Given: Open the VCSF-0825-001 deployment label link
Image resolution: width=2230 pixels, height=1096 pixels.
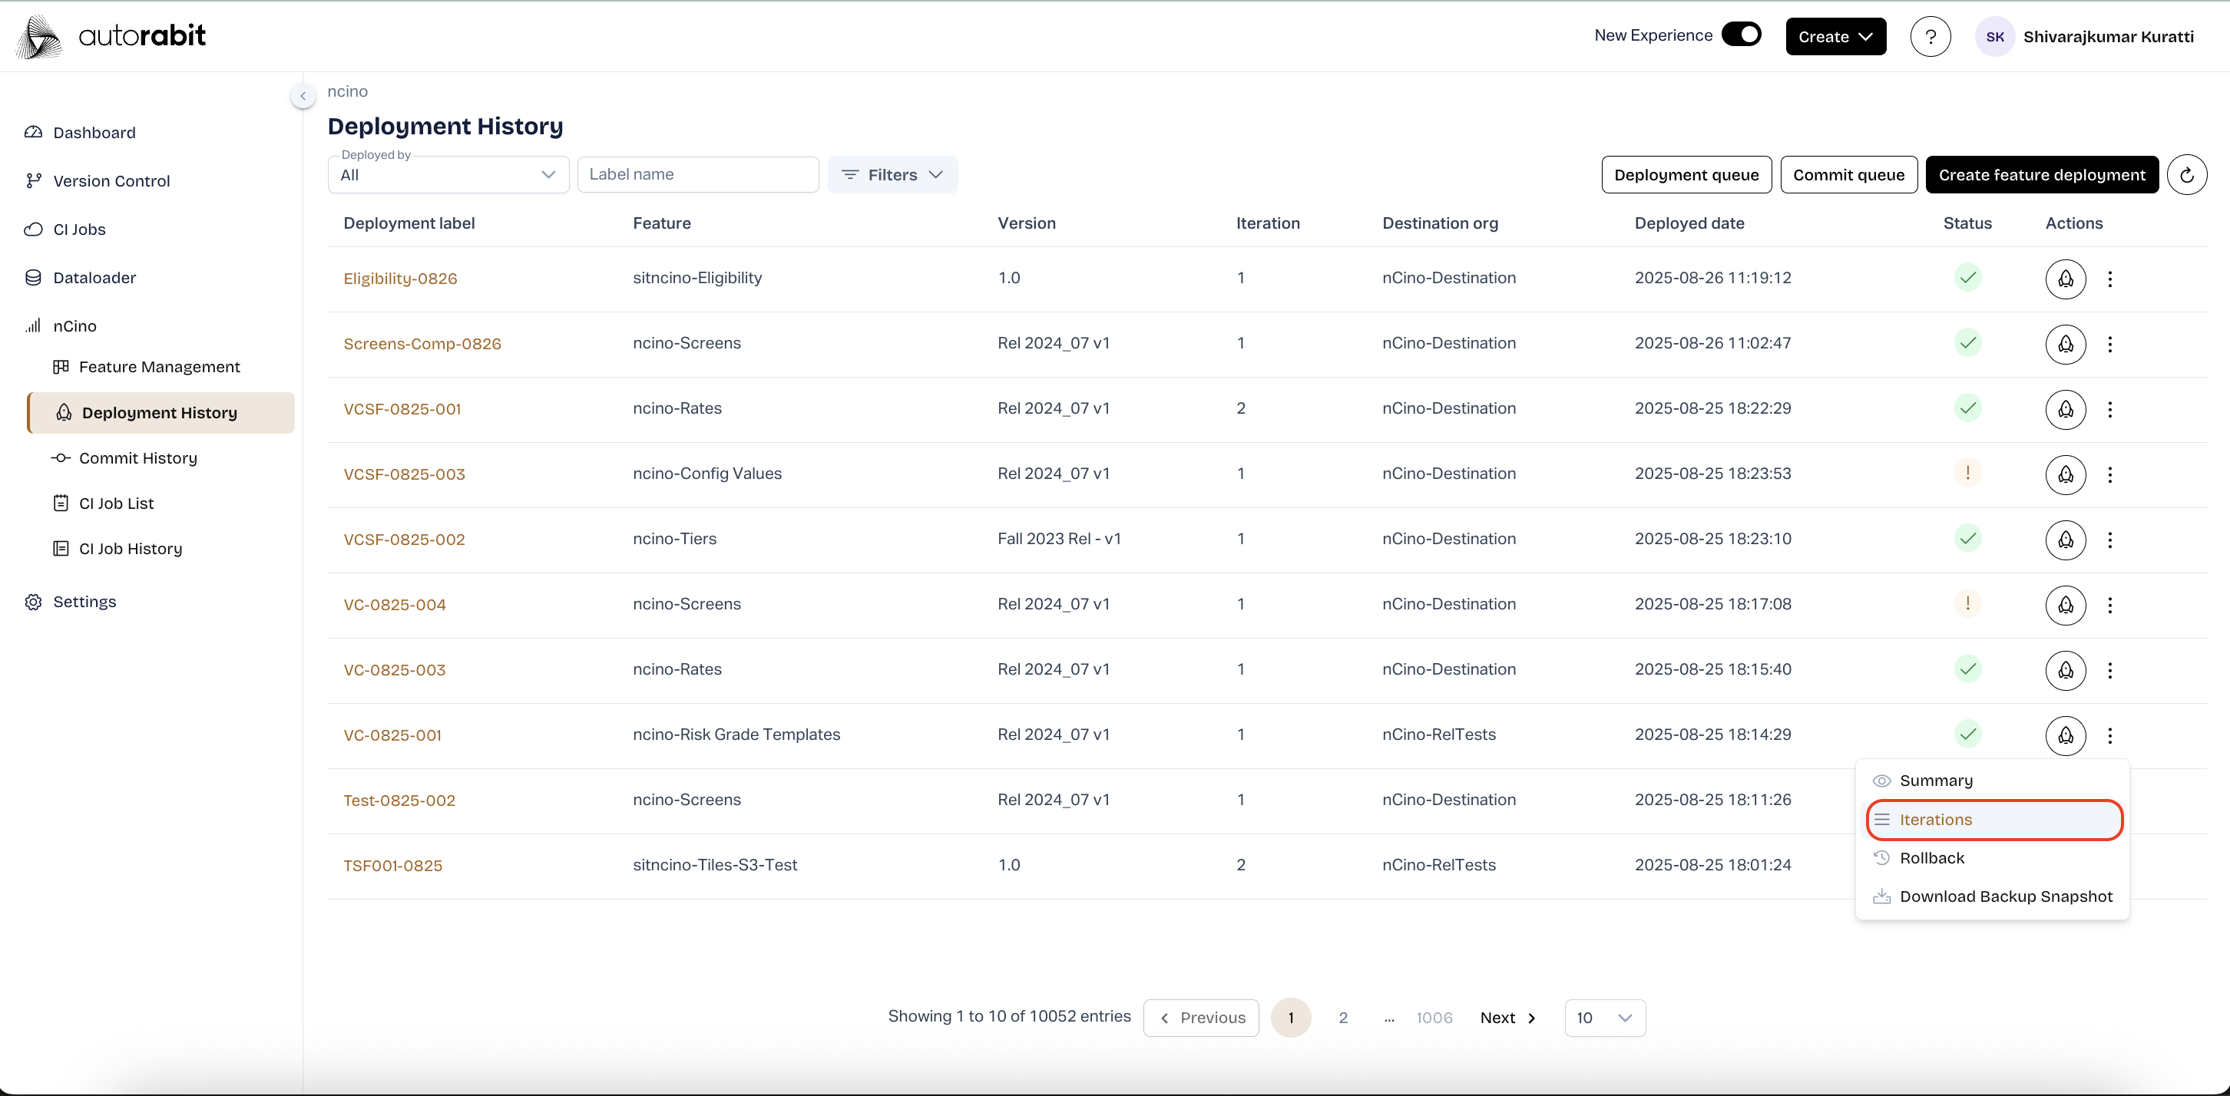Looking at the screenshot, I should tap(402, 409).
